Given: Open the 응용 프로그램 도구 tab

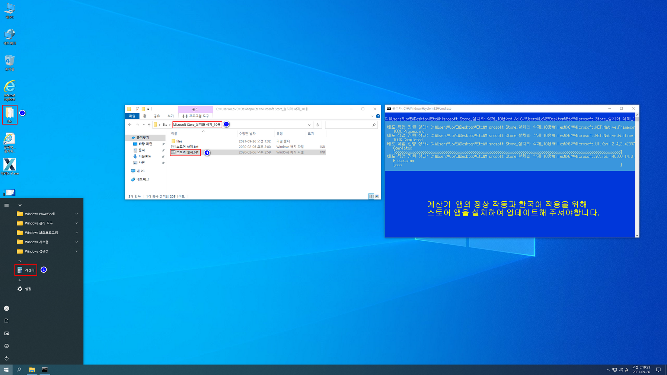Looking at the screenshot, I should (x=195, y=116).
